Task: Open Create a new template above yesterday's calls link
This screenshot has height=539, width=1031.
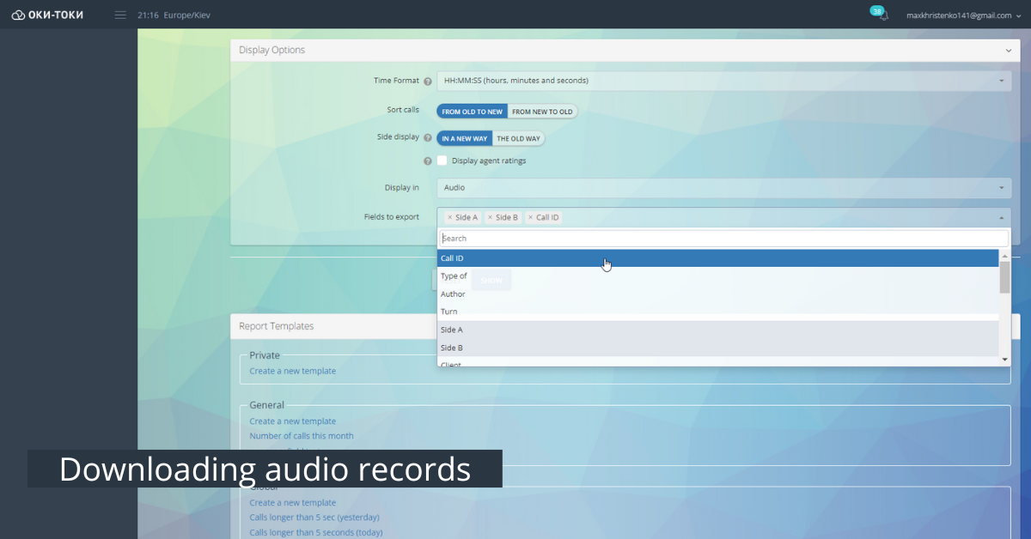Action: pyautogui.click(x=293, y=503)
